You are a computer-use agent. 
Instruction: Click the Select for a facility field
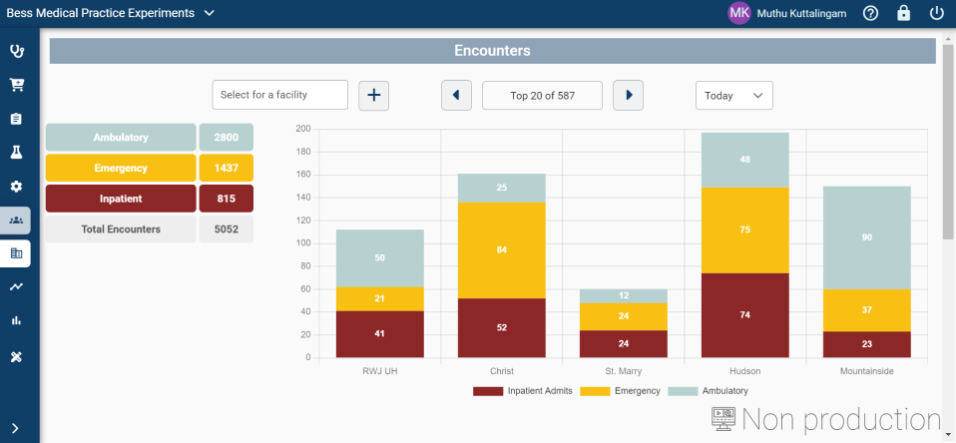tap(279, 96)
